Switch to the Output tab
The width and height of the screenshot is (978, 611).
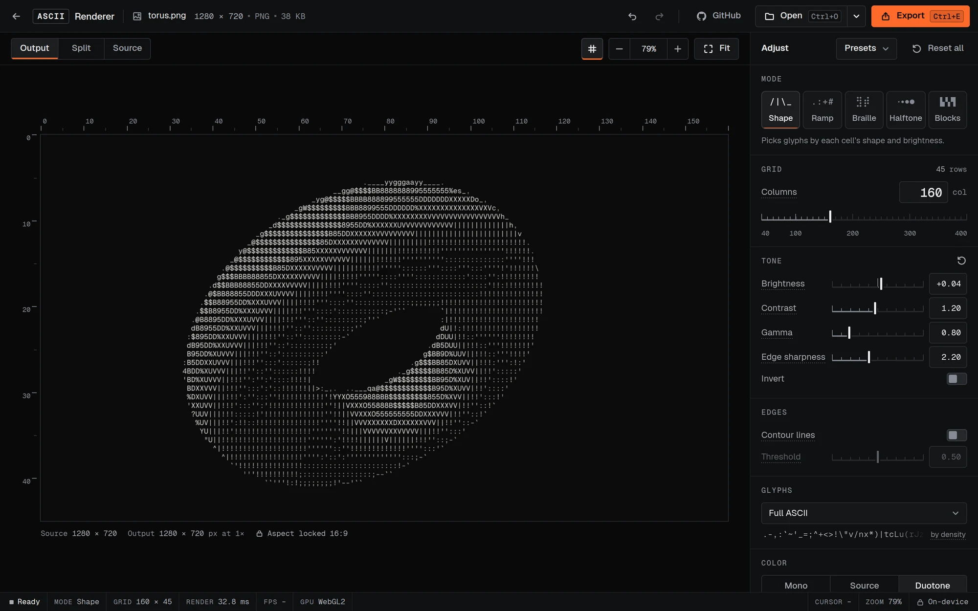tap(34, 48)
